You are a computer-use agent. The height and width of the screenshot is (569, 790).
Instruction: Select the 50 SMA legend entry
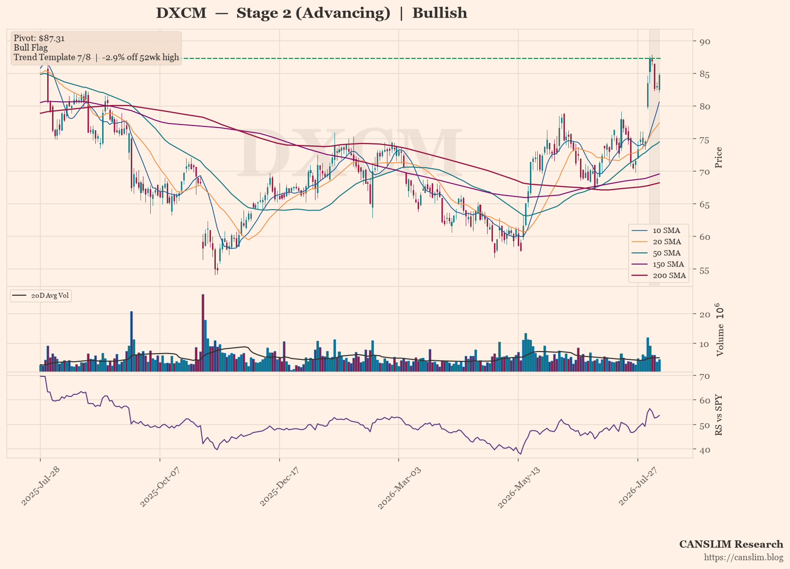[x=659, y=253]
